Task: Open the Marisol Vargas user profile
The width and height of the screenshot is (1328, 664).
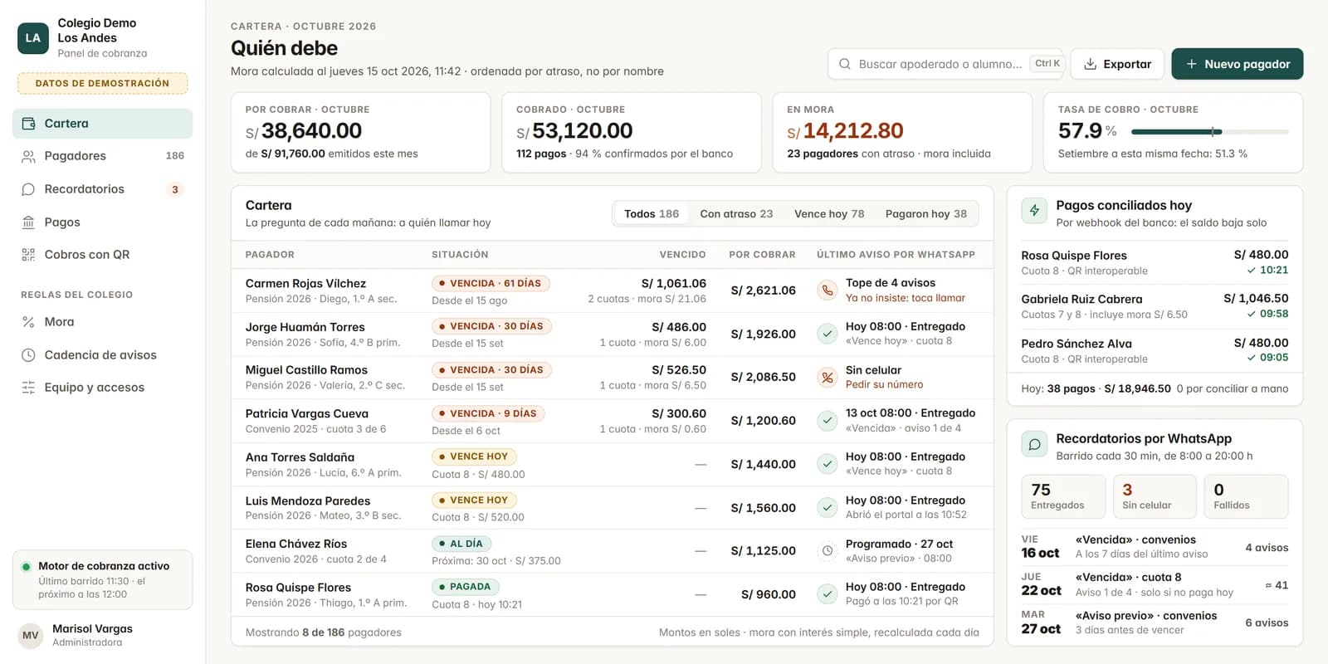Action: [x=103, y=635]
